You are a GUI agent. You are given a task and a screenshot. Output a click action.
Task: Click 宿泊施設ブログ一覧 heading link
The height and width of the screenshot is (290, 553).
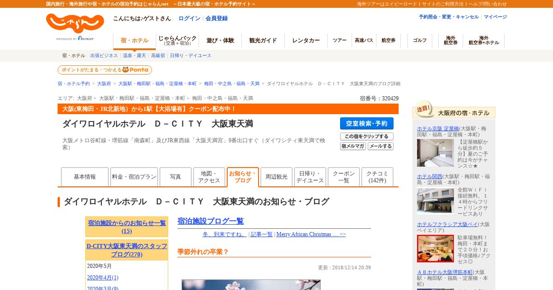pos(211,221)
